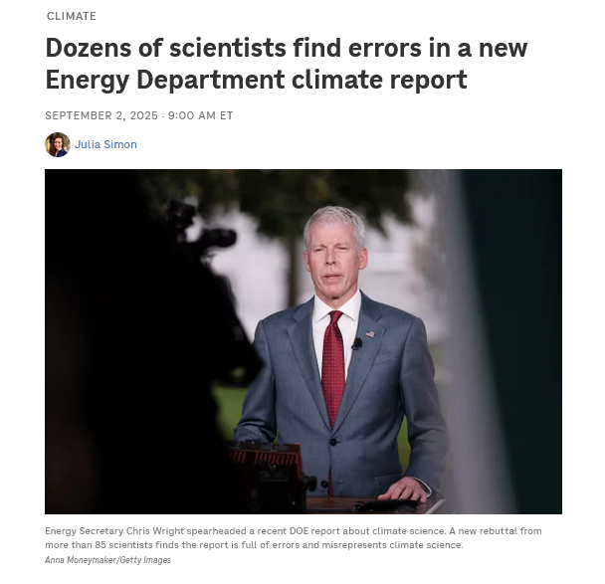Click the Anna Moneymaker/Getty Images photo credit
Screen dimensions: 605x584
107,560
